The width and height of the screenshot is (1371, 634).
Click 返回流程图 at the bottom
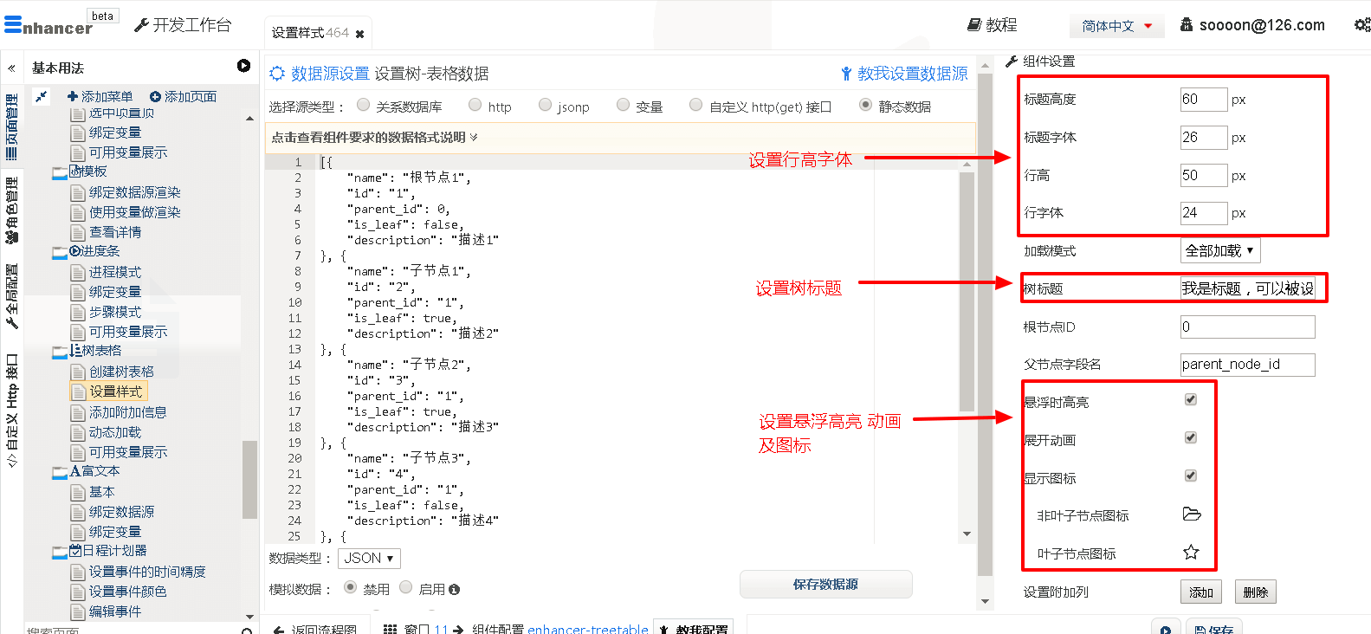click(315, 629)
